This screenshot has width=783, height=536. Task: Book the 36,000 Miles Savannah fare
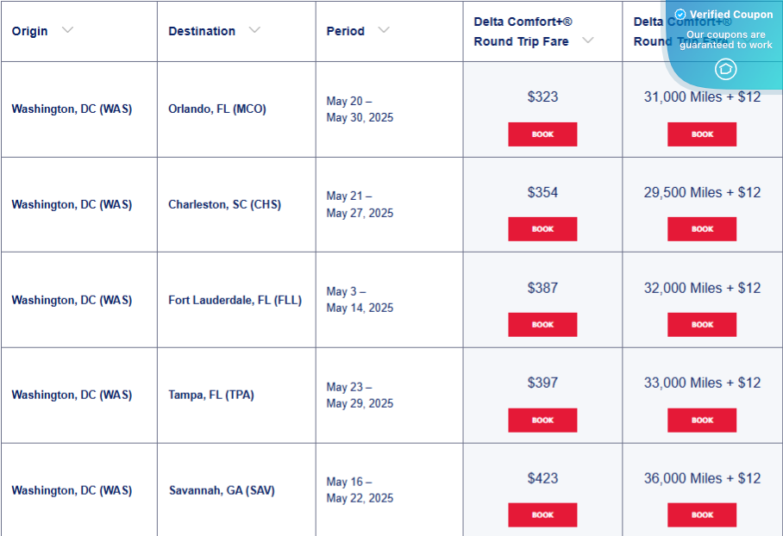click(702, 514)
